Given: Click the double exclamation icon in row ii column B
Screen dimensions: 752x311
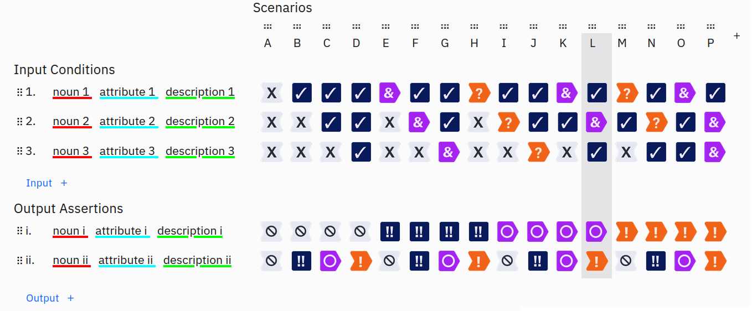Looking at the screenshot, I should coord(301,261).
